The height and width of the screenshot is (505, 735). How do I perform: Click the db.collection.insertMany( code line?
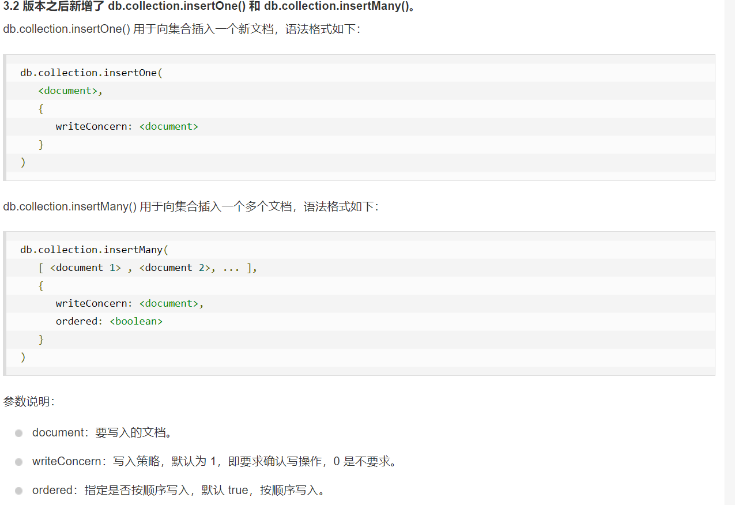pos(94,250)
